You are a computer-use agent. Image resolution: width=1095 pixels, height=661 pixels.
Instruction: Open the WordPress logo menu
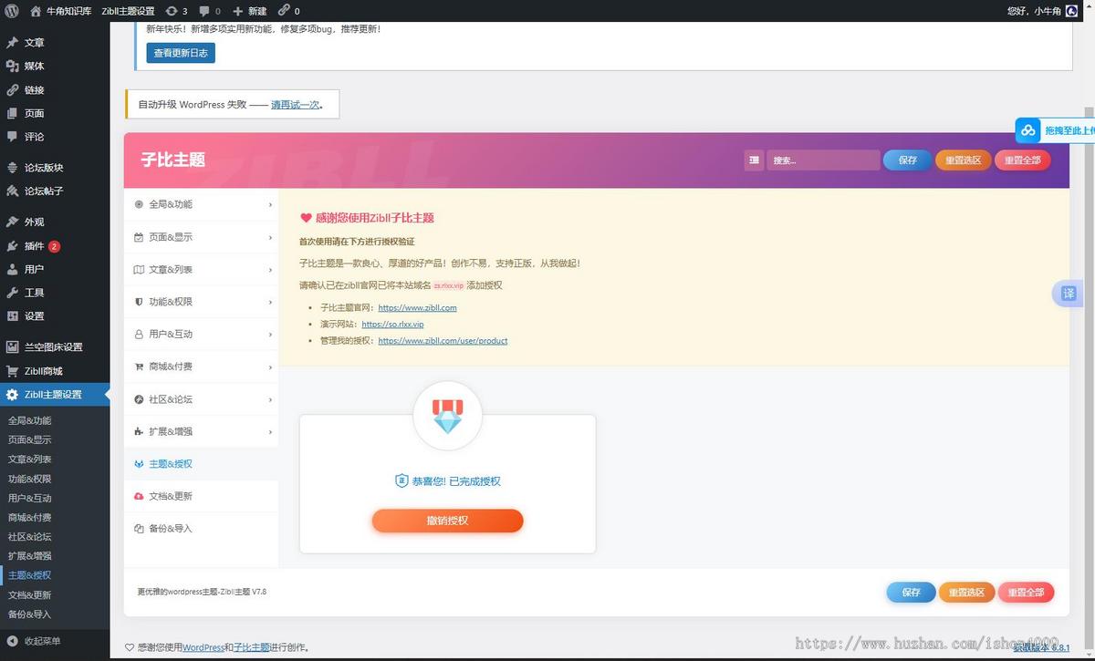coord(11,11)
